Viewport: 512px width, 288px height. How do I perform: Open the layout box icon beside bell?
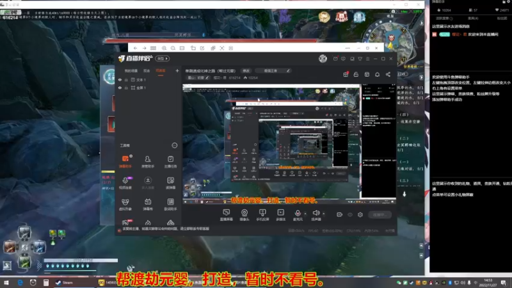(367, 74)
